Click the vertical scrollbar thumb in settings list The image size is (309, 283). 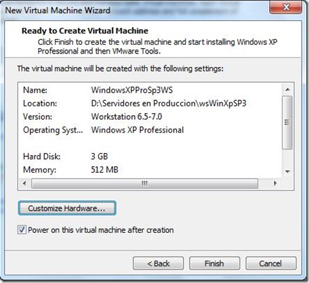287,123
